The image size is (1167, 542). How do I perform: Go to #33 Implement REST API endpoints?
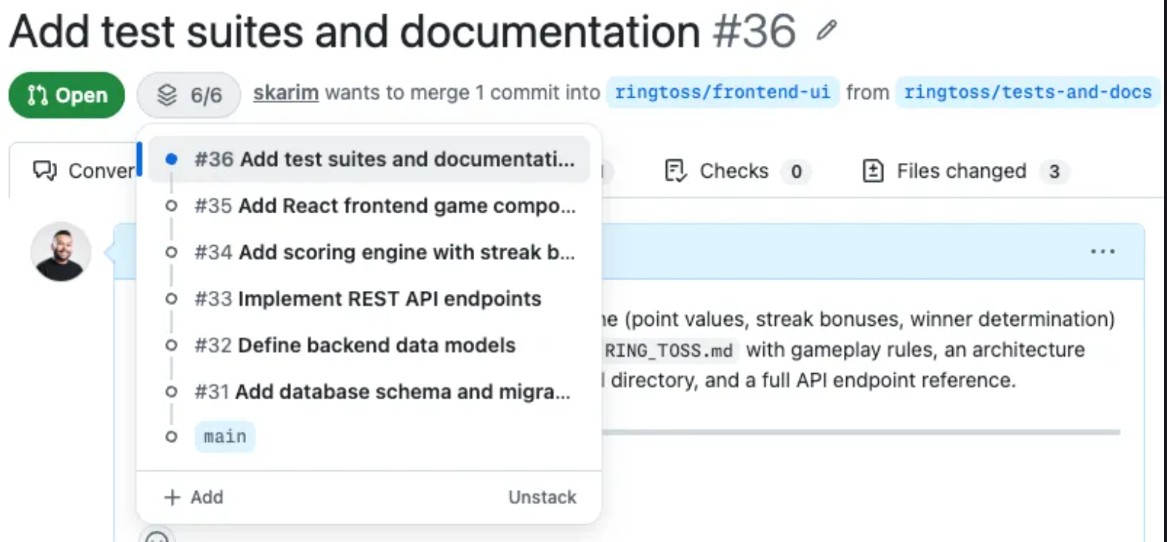pyautogui.click(x=368, y=299)
